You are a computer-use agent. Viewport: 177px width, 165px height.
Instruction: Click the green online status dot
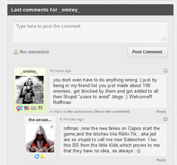click(52, 127)
